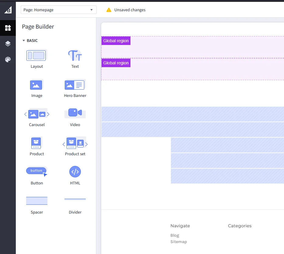Select the HTML widget
Screen dimensions: 284x254
point(75,172)
